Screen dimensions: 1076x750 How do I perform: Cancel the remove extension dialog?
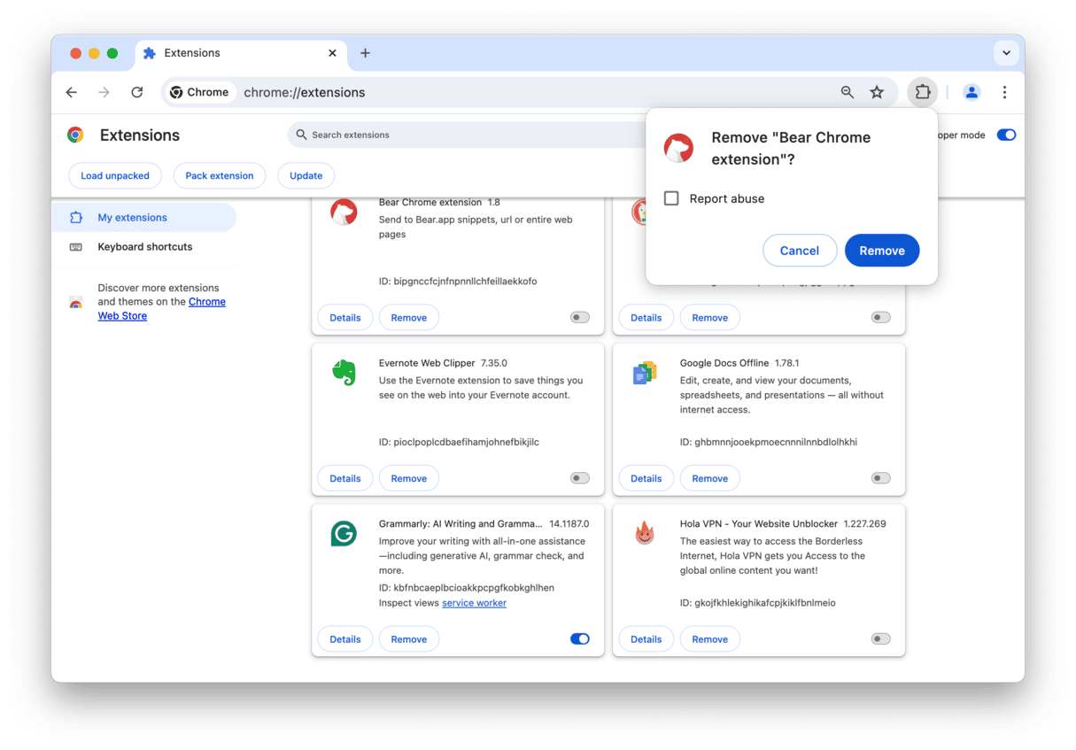point(800,251)
